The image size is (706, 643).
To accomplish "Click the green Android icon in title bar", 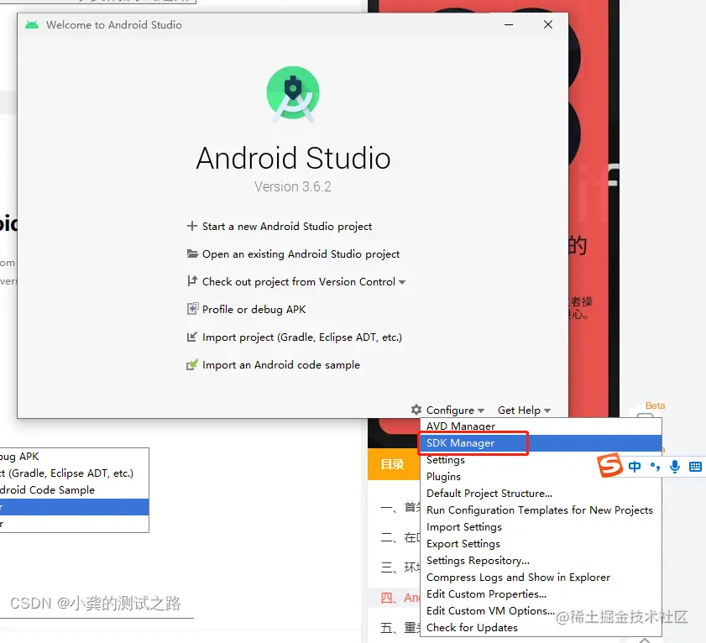I will point(32,25).
